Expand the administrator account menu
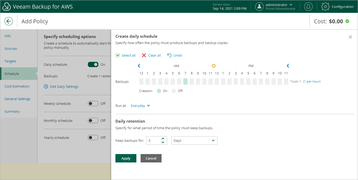Image resolution: width=358 pixels, height=180 pixels. pos(291,5)
